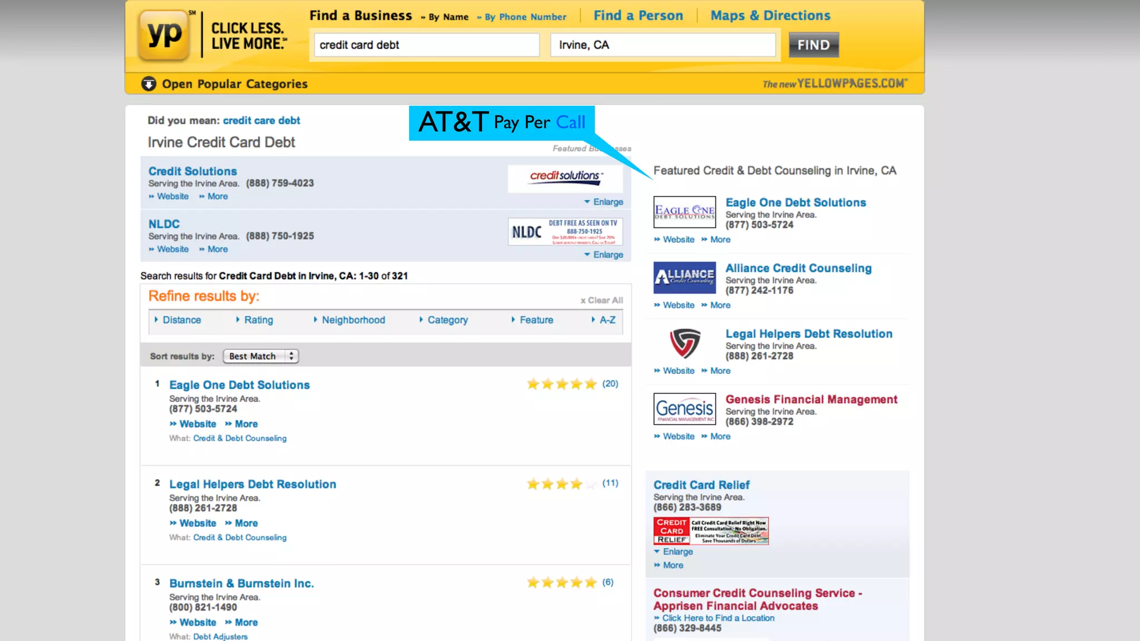This screenshot has height=641, width=1140.
Task: Open Popular Categories menu
Action: click(x=234, y=84)
